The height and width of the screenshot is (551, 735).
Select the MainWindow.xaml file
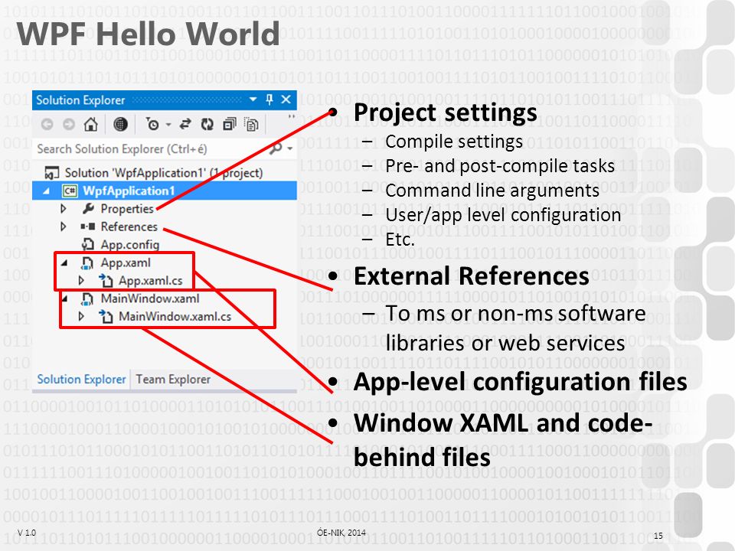click(x=150, y=298)
